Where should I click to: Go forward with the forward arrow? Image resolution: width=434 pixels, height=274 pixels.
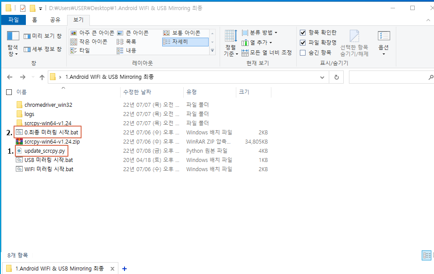point(23,77)
